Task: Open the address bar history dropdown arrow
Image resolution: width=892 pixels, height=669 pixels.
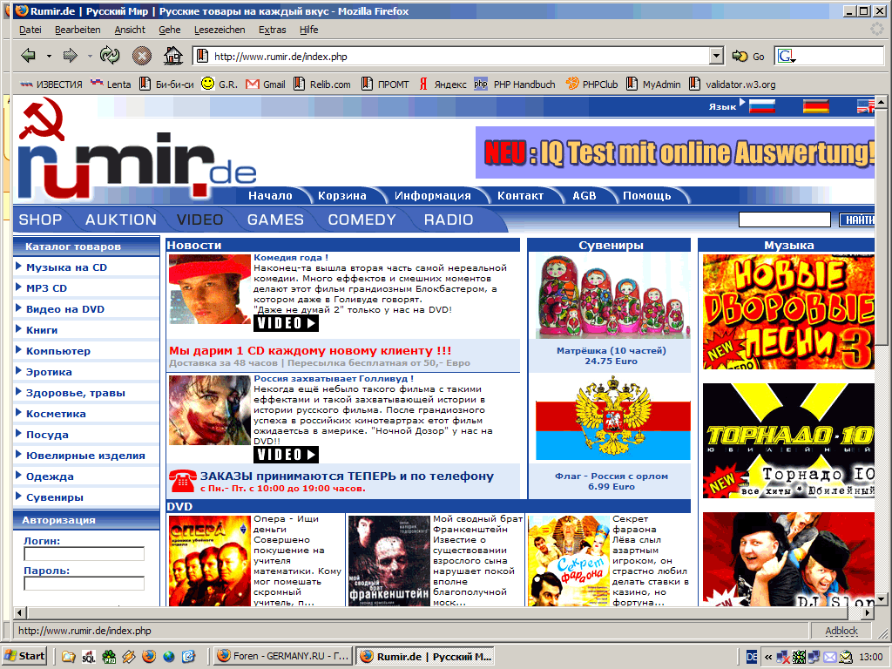Action: click(717, 56)
